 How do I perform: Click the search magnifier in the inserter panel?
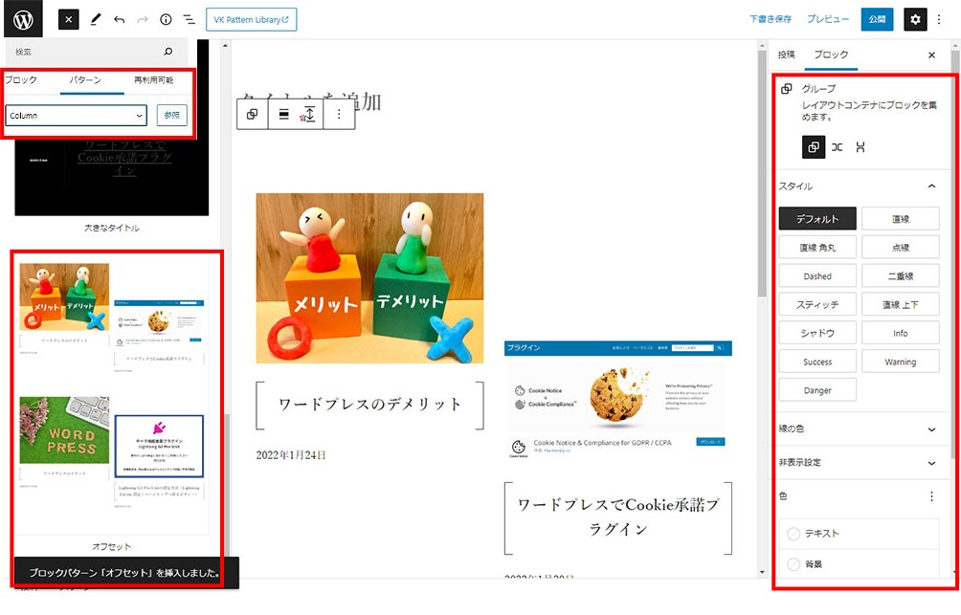point(168,52)
